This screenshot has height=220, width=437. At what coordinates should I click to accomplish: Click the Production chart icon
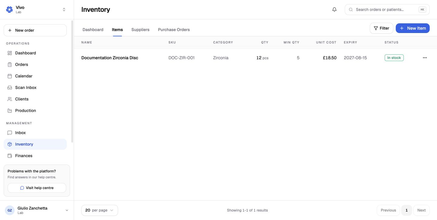10,111
